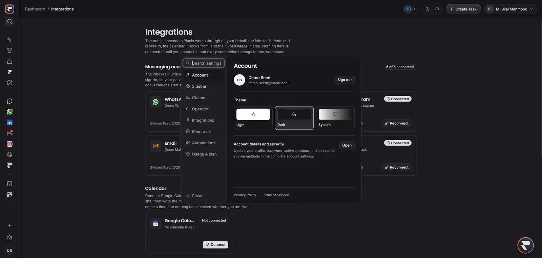Open the WhatsApp channel icon in sidebar
Screen dimensions: 542x258
pos(9,112)
